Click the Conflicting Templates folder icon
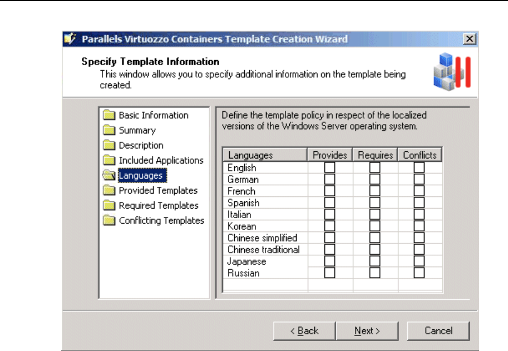The height and width of the screenshot is (351, 508). (x=109, y=220)
